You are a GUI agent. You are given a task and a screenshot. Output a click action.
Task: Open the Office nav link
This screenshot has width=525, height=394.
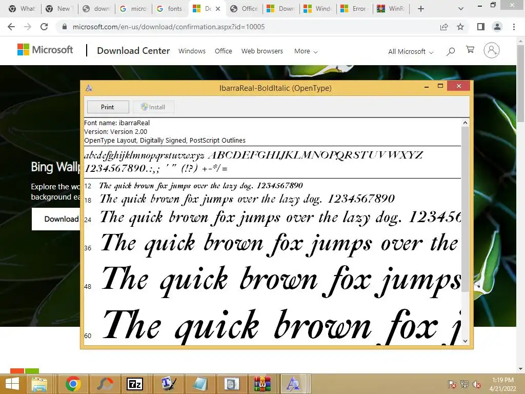coord(224,51)
